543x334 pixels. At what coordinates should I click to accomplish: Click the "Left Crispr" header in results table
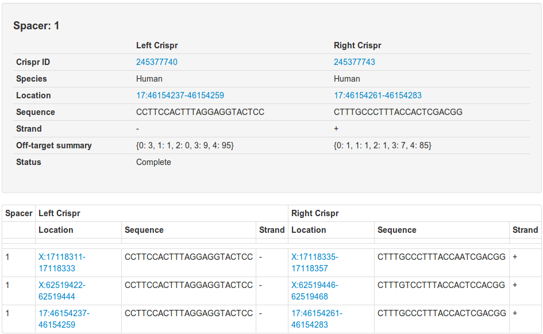59,213
